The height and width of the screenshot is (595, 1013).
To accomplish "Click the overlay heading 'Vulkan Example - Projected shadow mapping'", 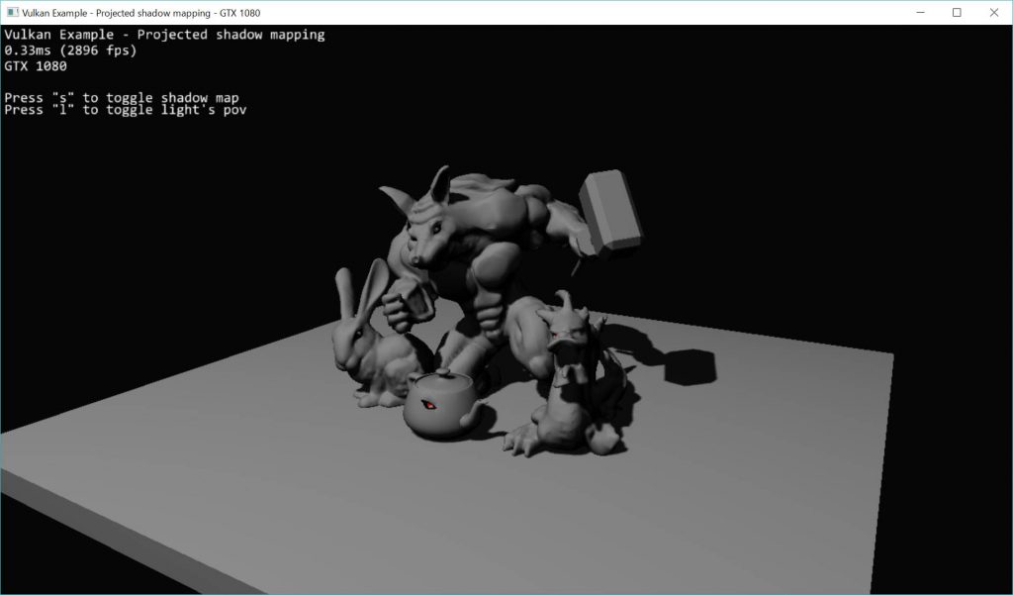I will pyautogui.click(x=164, y=35).
